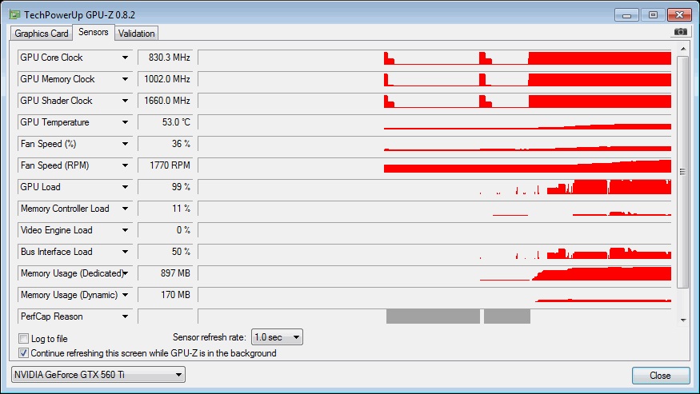This screenshot has height=394, width=700.
Task: Select the Sensors tab
Action: (x=94, y=32)
